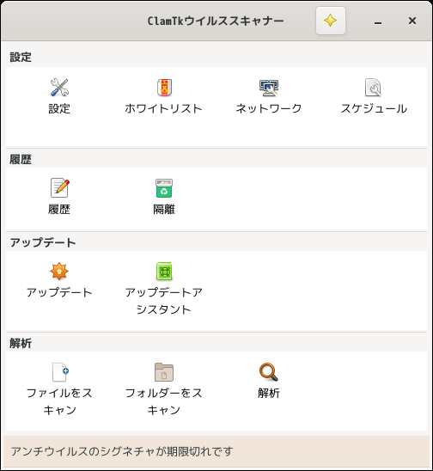
Task: Open the スケジュール document icon
Action: pyautogui.click(x=373, y=88)
